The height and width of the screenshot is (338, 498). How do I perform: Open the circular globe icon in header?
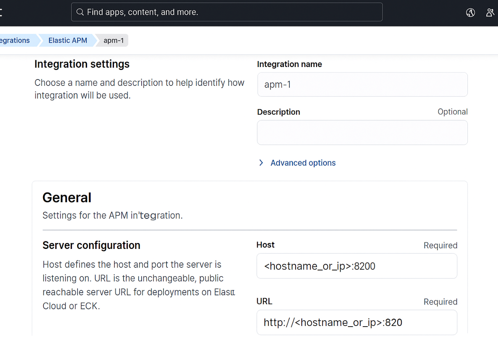pos(470,13)
